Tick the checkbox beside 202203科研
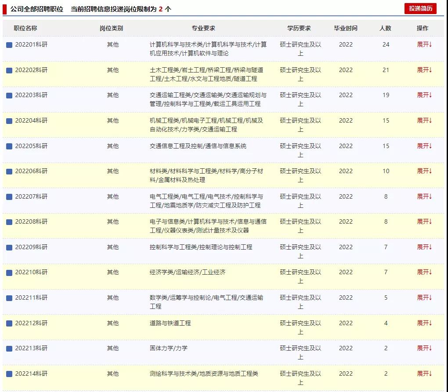This screenshot has height=392, width=448. coord(9,95)
